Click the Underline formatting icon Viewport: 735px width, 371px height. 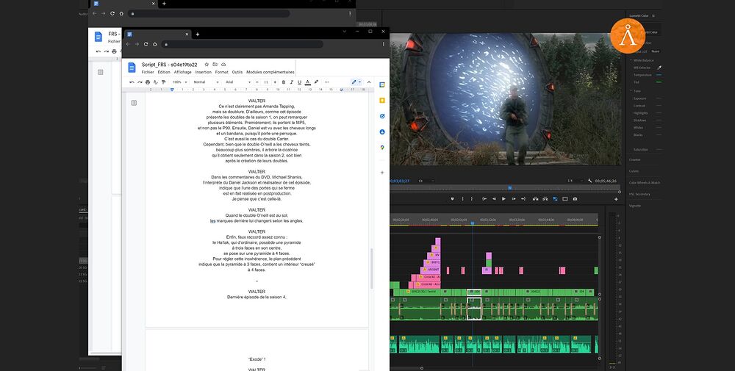[x=299, y=82]
